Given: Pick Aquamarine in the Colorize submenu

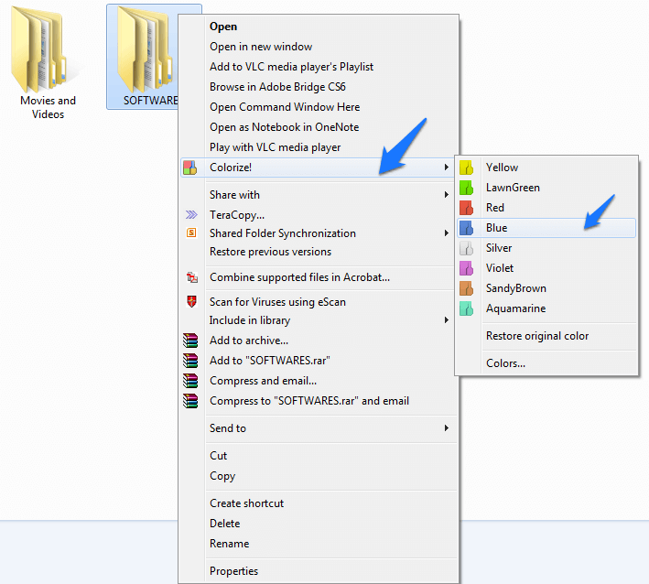Looking at the screenshot, I should pos(546,308).
